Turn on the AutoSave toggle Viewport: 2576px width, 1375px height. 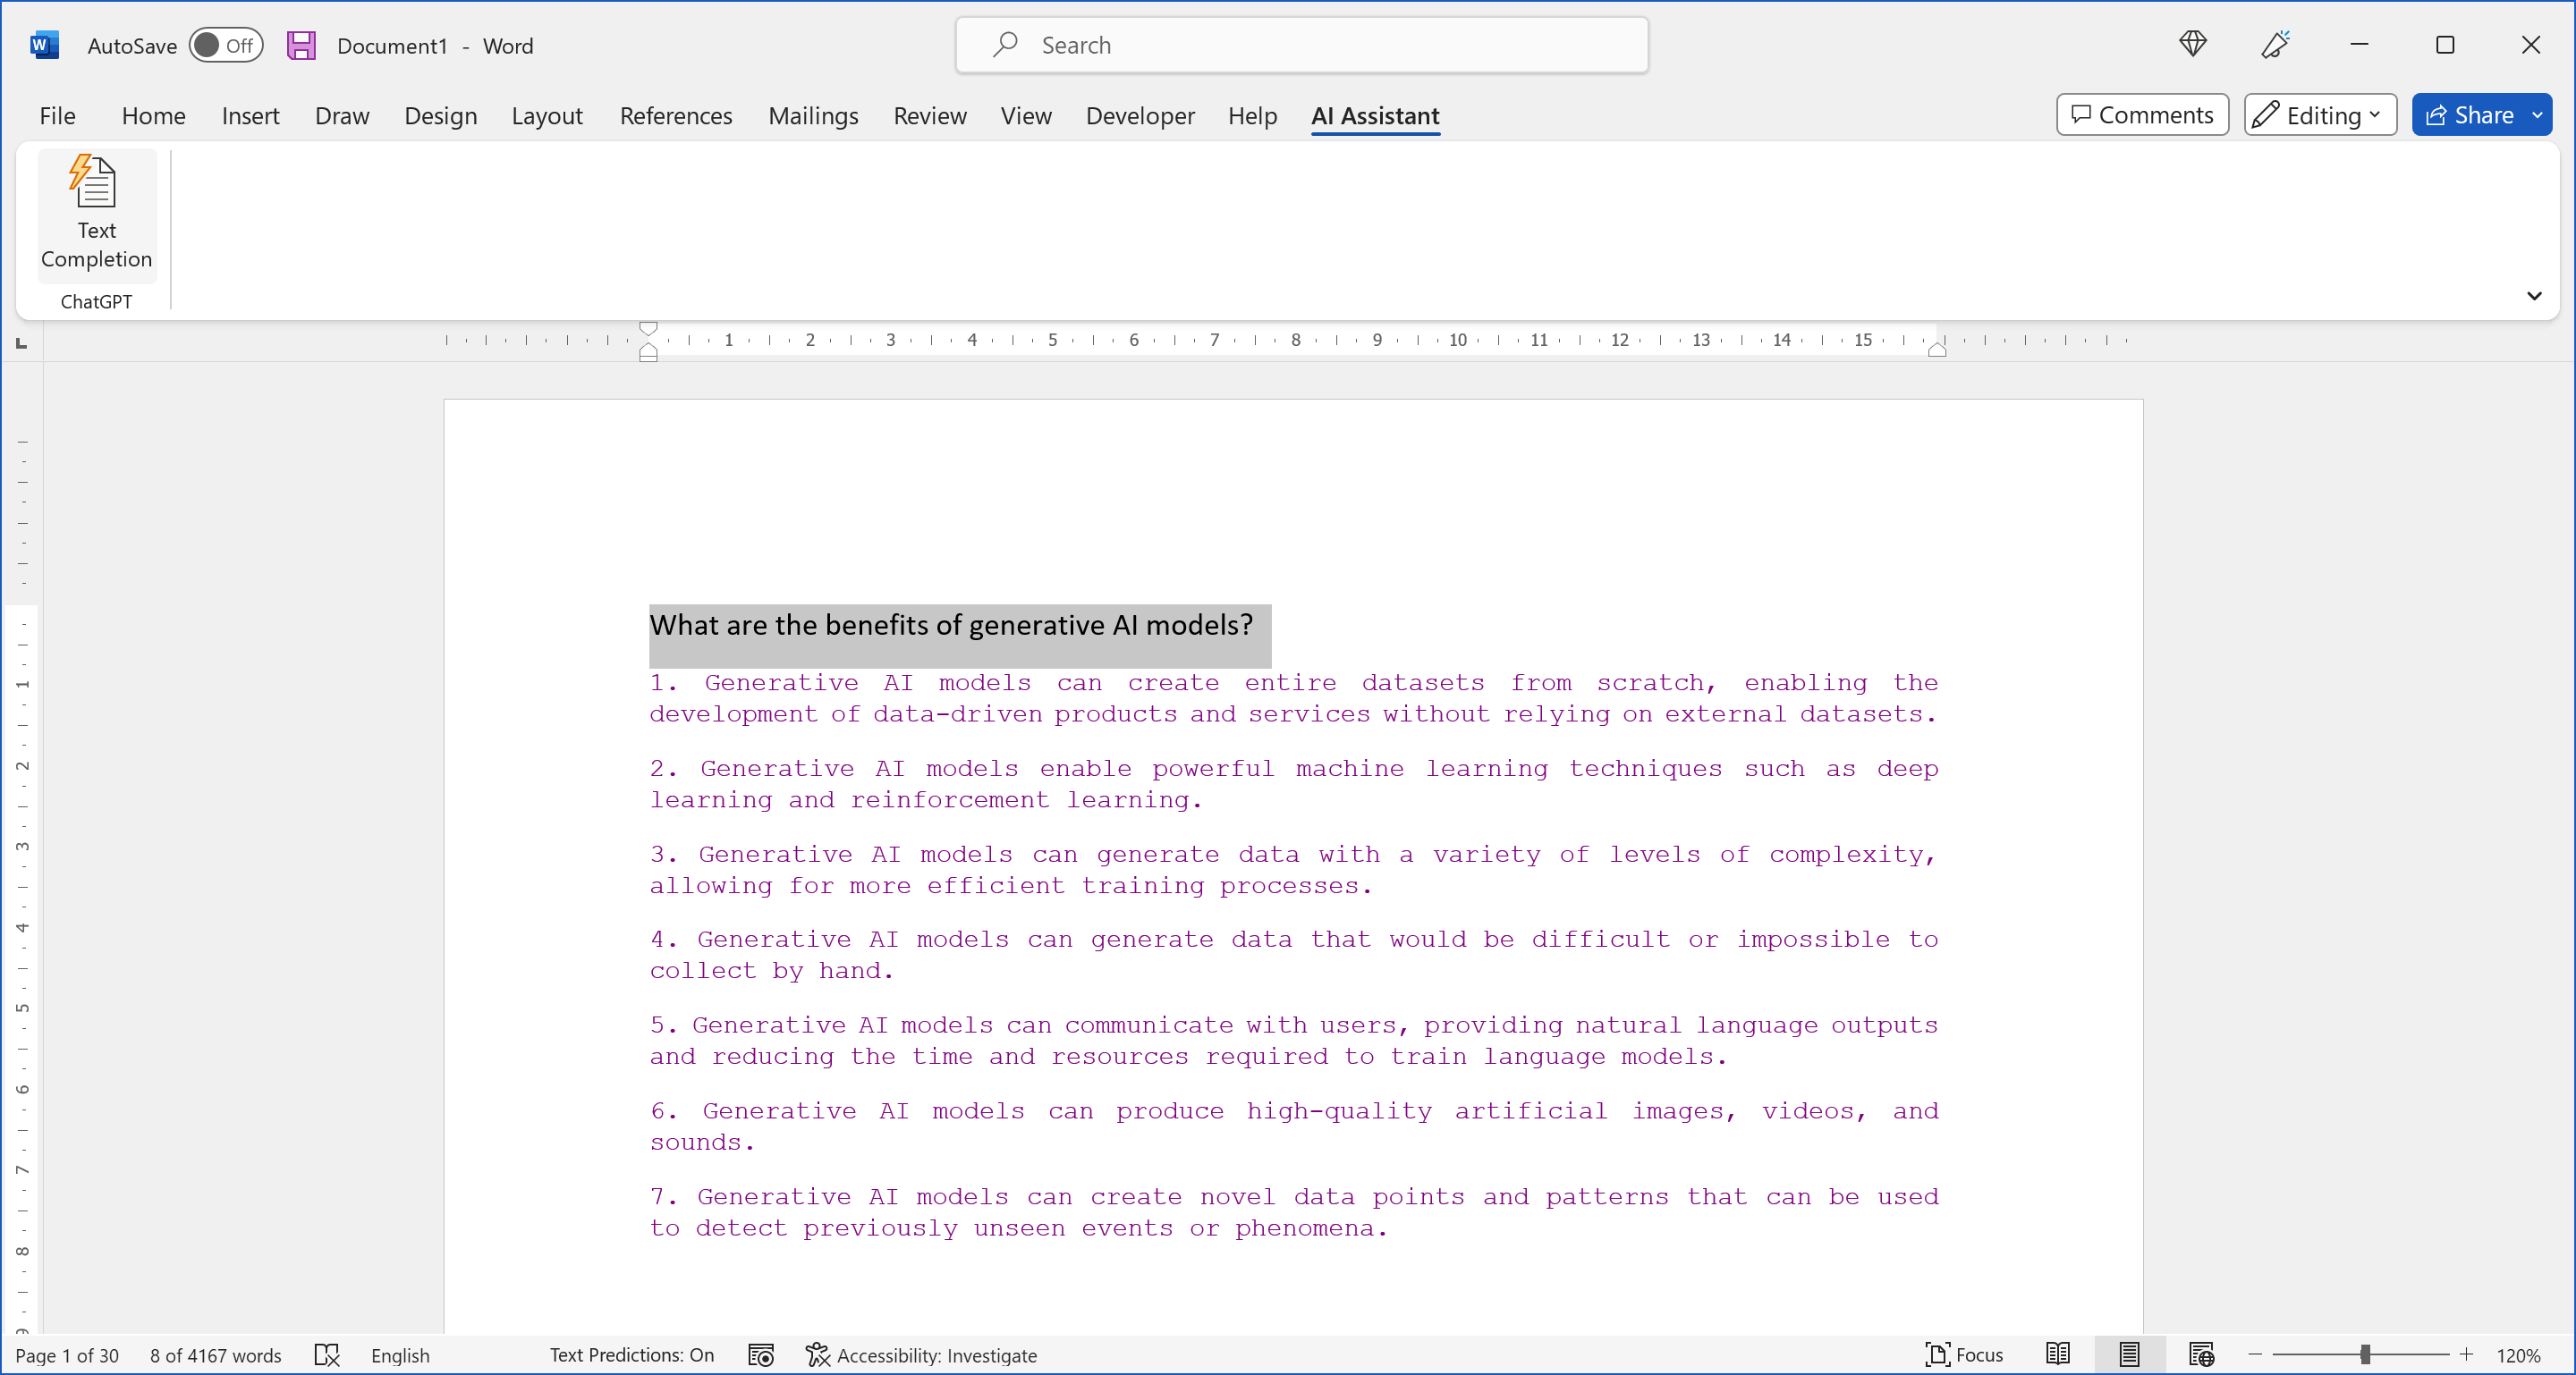pos(226,46)
